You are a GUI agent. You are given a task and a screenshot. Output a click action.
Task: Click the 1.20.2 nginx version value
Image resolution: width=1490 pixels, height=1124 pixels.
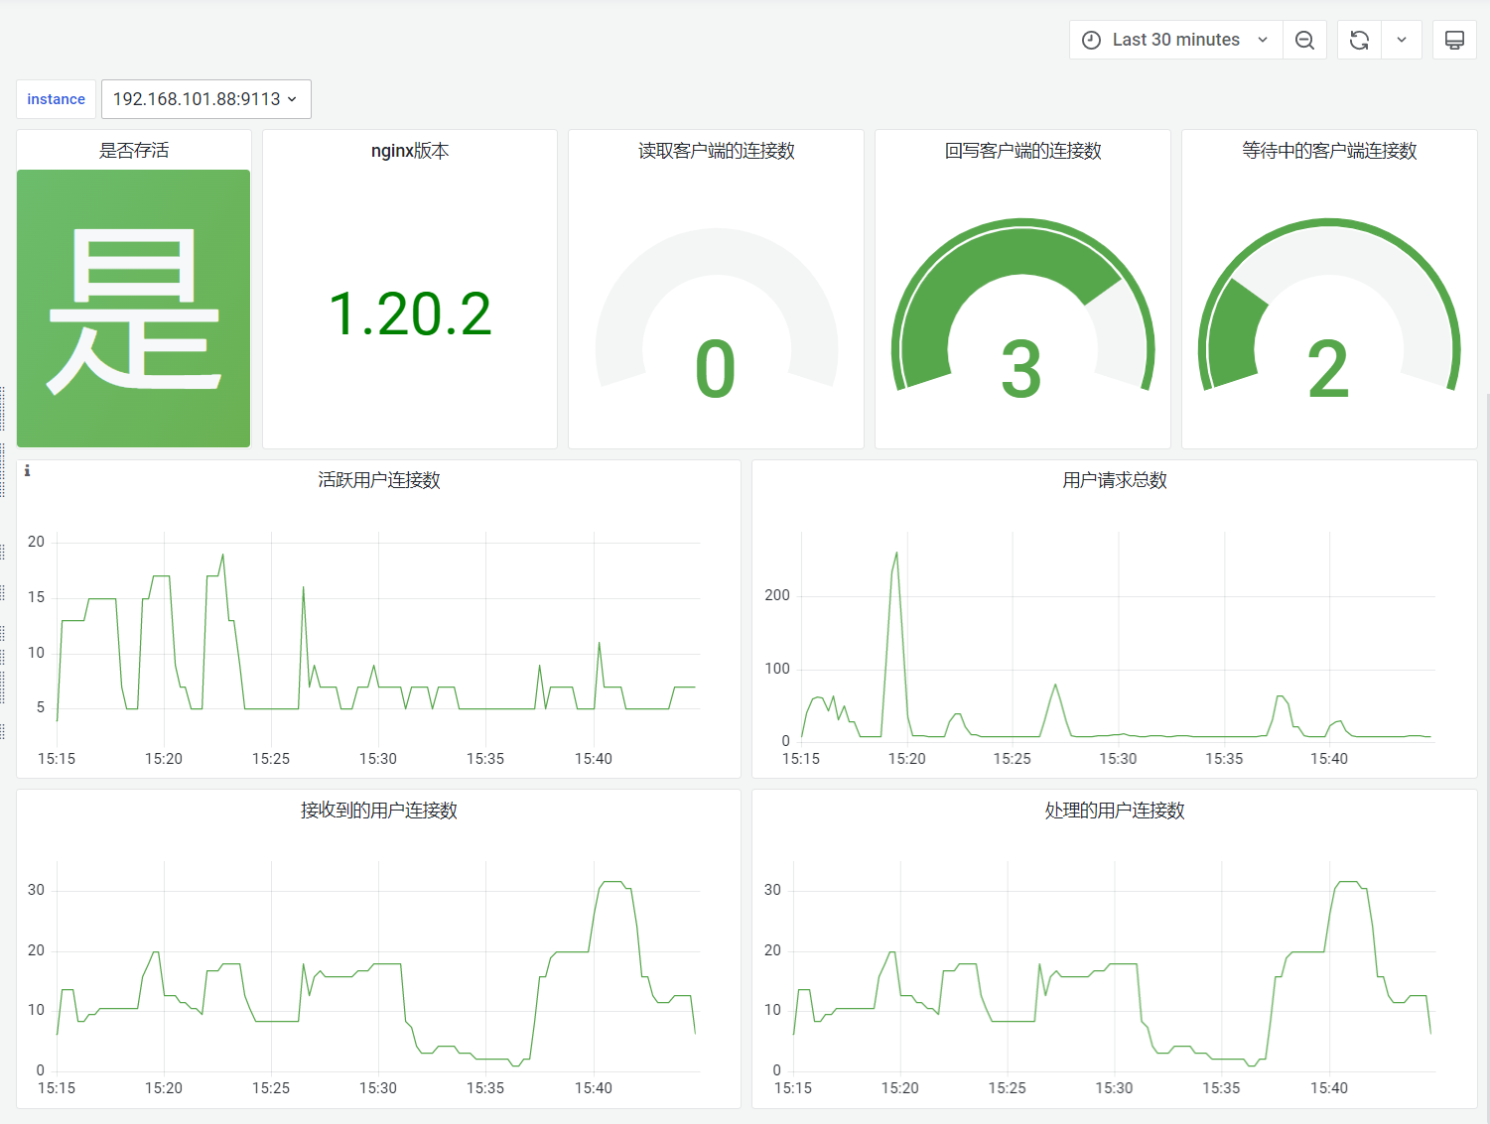(410, 314)
